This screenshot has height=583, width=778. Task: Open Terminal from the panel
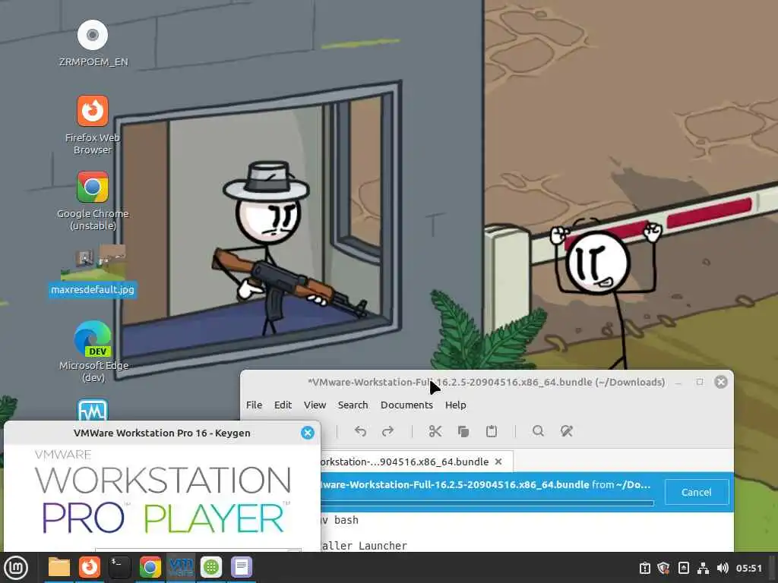[x=120, y=568]
